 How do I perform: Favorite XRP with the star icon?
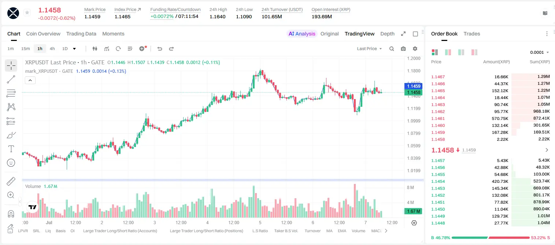(27, 13)
